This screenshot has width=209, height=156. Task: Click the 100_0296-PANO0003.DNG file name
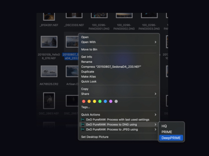tap(149, 27)
